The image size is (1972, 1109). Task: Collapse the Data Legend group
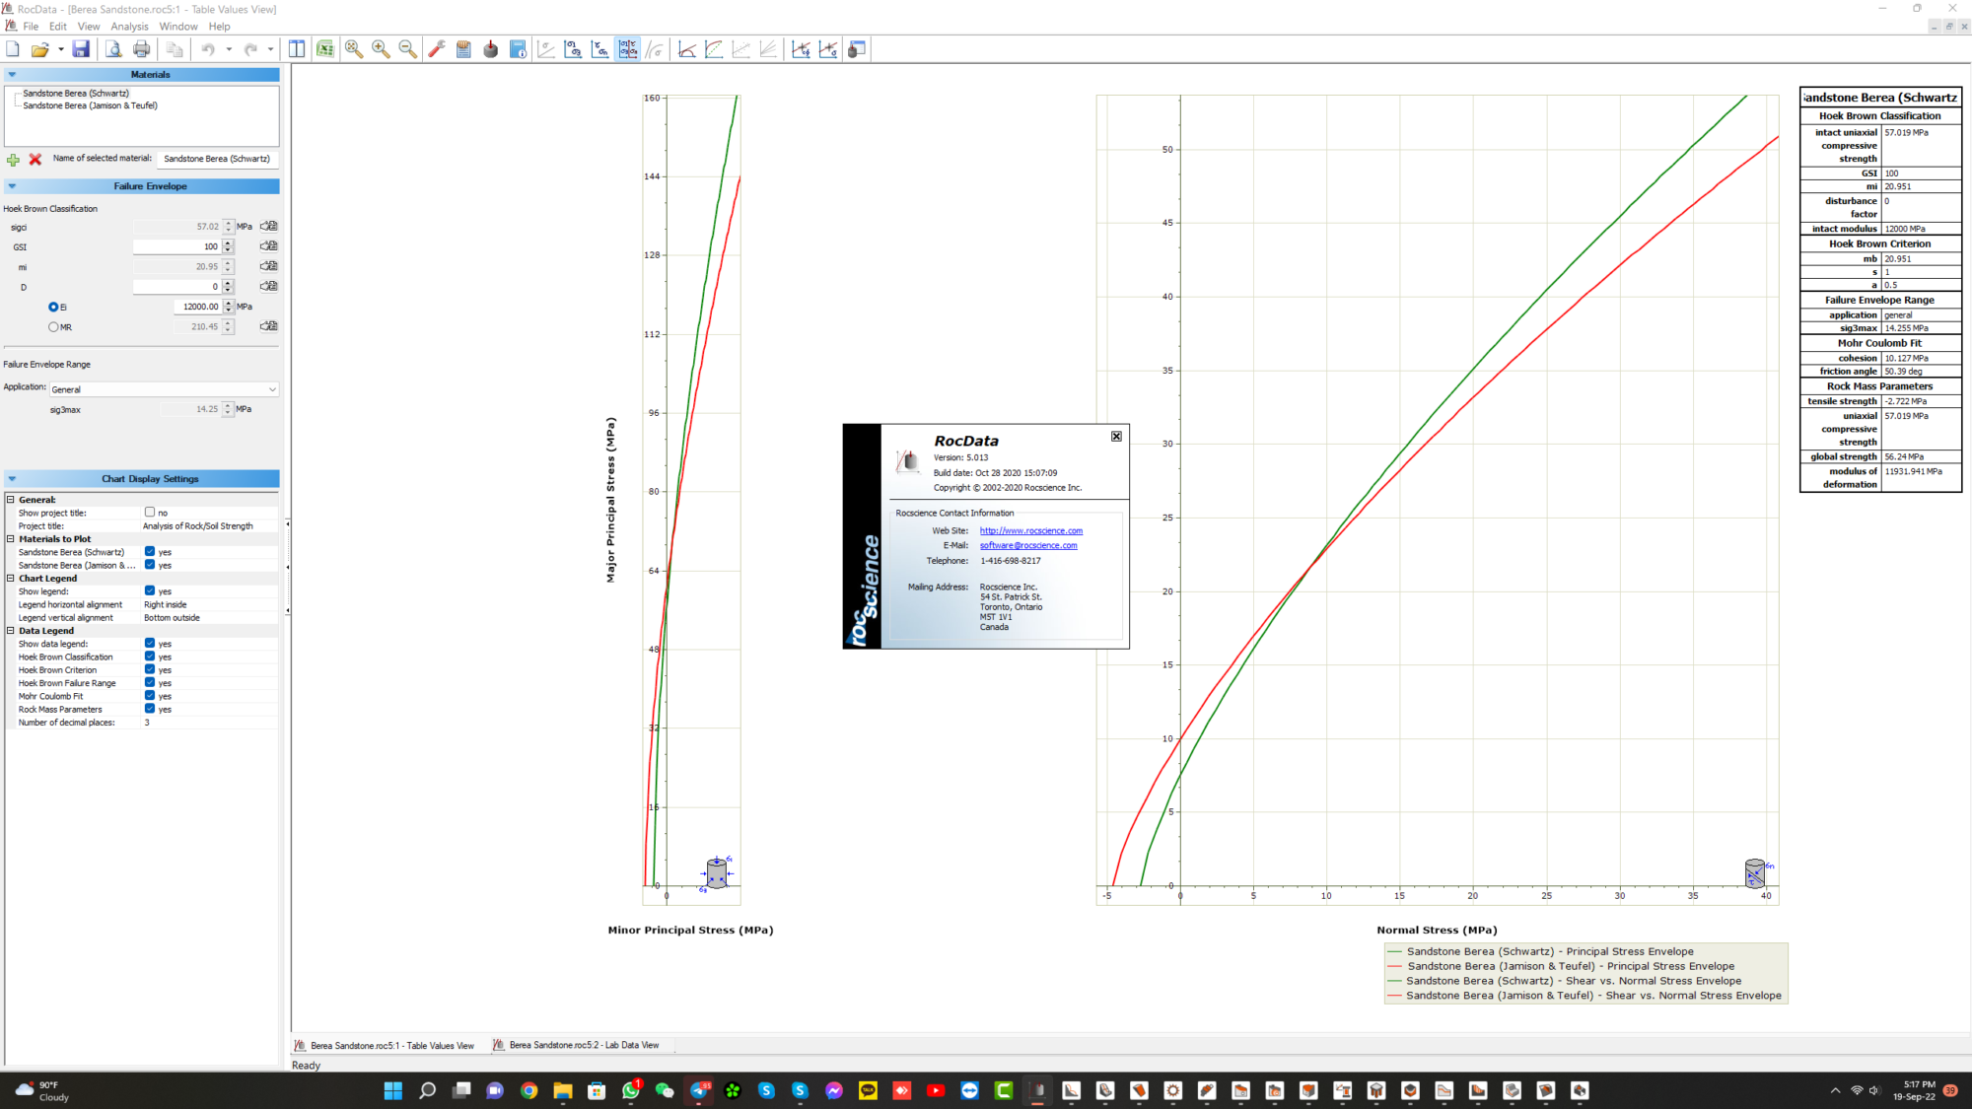(x=11, y=631)
